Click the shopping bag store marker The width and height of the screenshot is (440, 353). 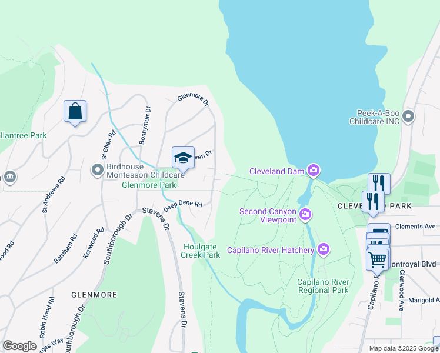pos(75,111)
